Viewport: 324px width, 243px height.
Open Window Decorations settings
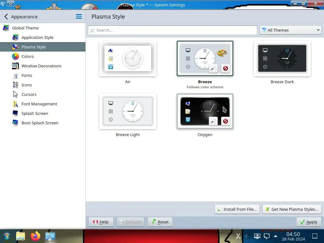click(x=43, y=66)
